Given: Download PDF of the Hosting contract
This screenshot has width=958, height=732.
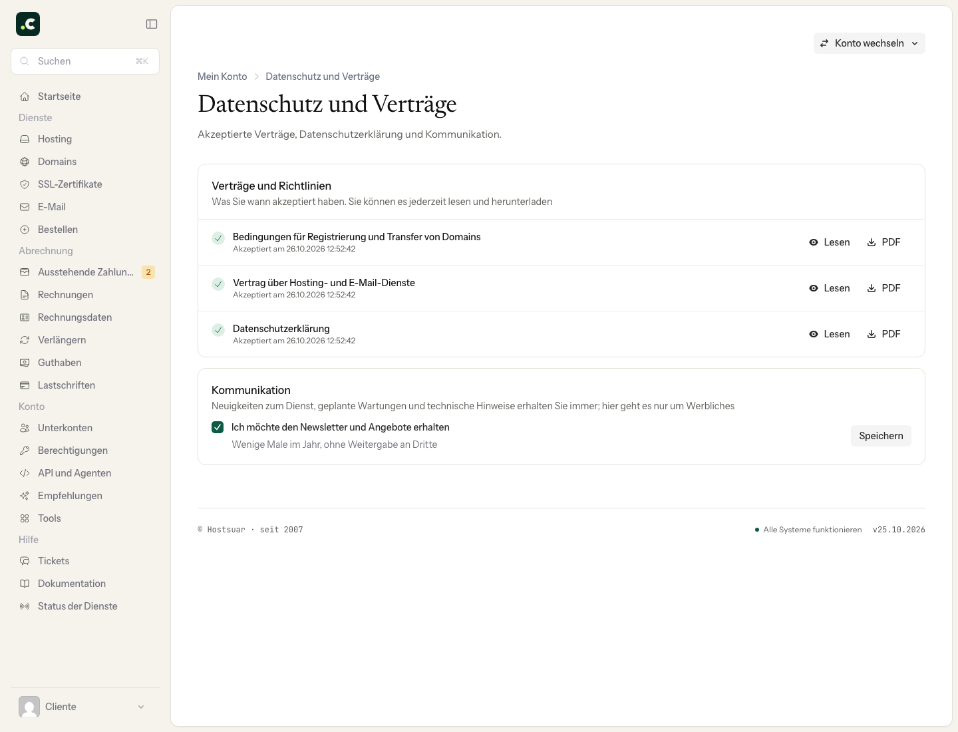Looking at the screenshot, I should coord(883,288).
